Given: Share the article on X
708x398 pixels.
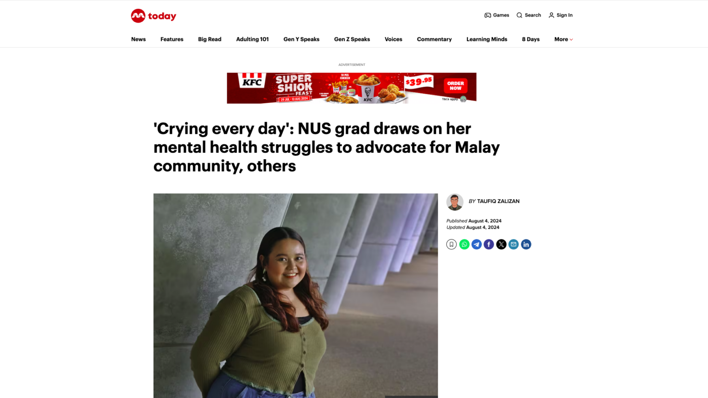Looking at the screenshot, I should pyautogui.click(x=501, y=244).
